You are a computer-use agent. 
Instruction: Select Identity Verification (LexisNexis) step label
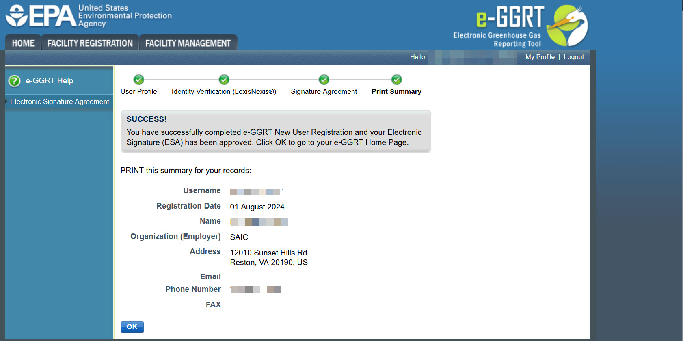(224, 92)
